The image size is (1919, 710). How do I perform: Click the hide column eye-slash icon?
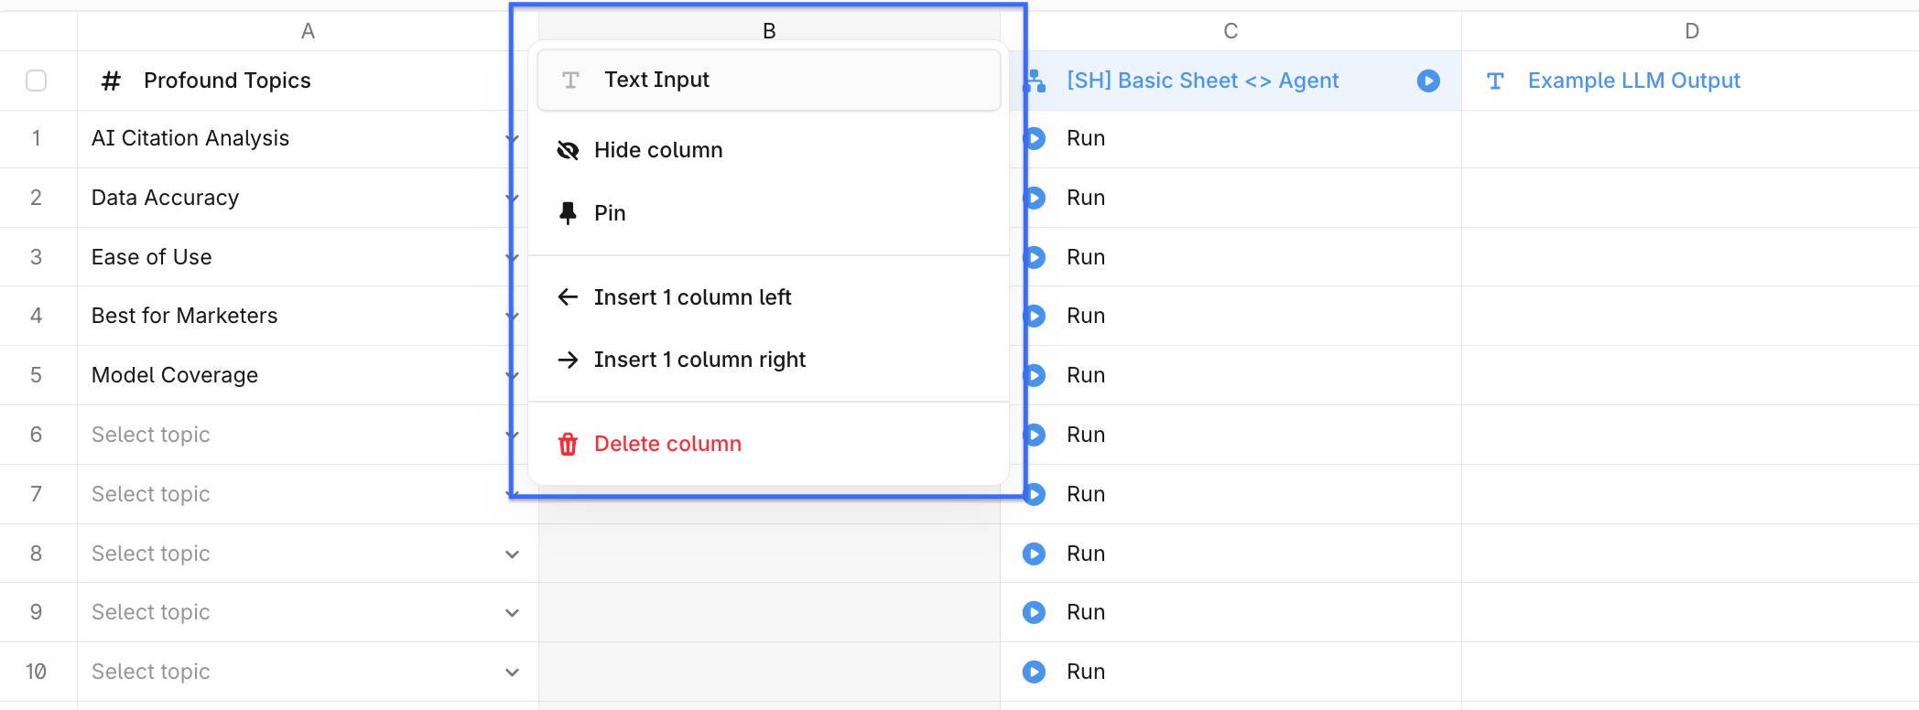click(x=569, y=150)
